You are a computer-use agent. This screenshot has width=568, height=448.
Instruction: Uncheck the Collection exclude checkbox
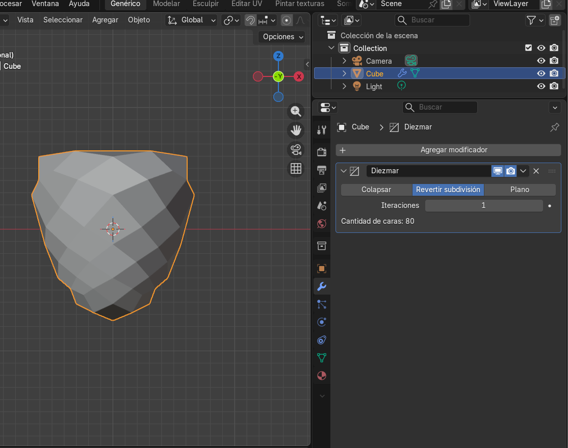coord(529,48)
